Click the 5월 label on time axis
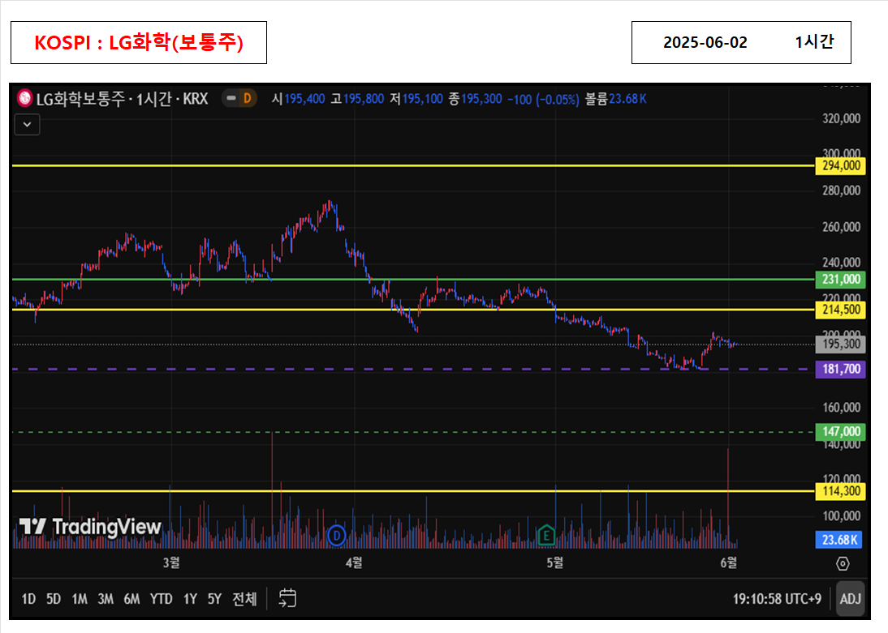 pyautogui.click(x=555, y=562)
